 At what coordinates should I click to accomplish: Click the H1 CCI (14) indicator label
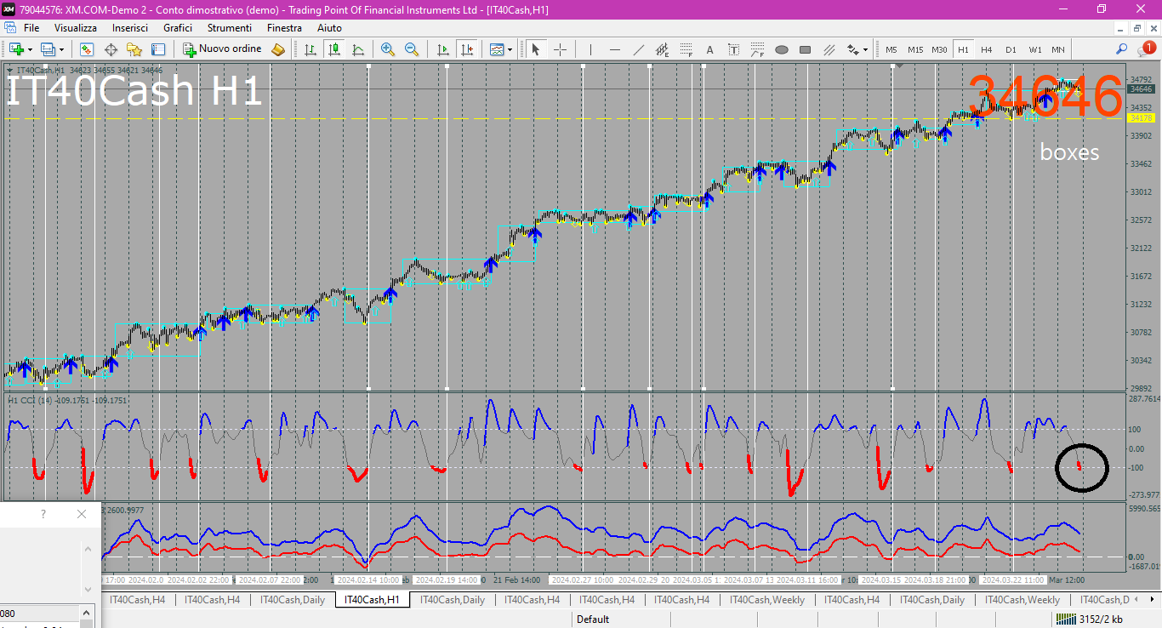pos(66,400)
